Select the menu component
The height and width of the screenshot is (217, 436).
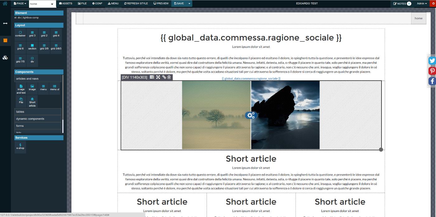pos(43,89)
